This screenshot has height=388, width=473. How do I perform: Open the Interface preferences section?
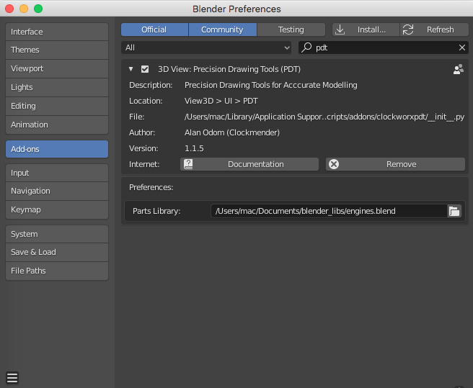(x=57, y=32)
